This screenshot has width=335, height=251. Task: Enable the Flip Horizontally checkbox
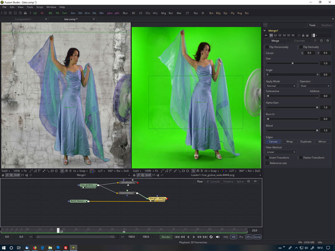tap(267, 47)
